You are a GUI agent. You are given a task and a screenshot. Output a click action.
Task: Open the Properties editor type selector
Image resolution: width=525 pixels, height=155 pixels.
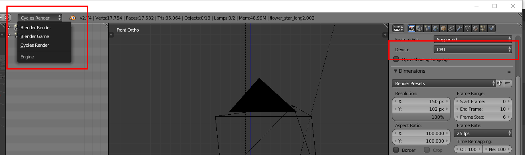pos(398,28)
